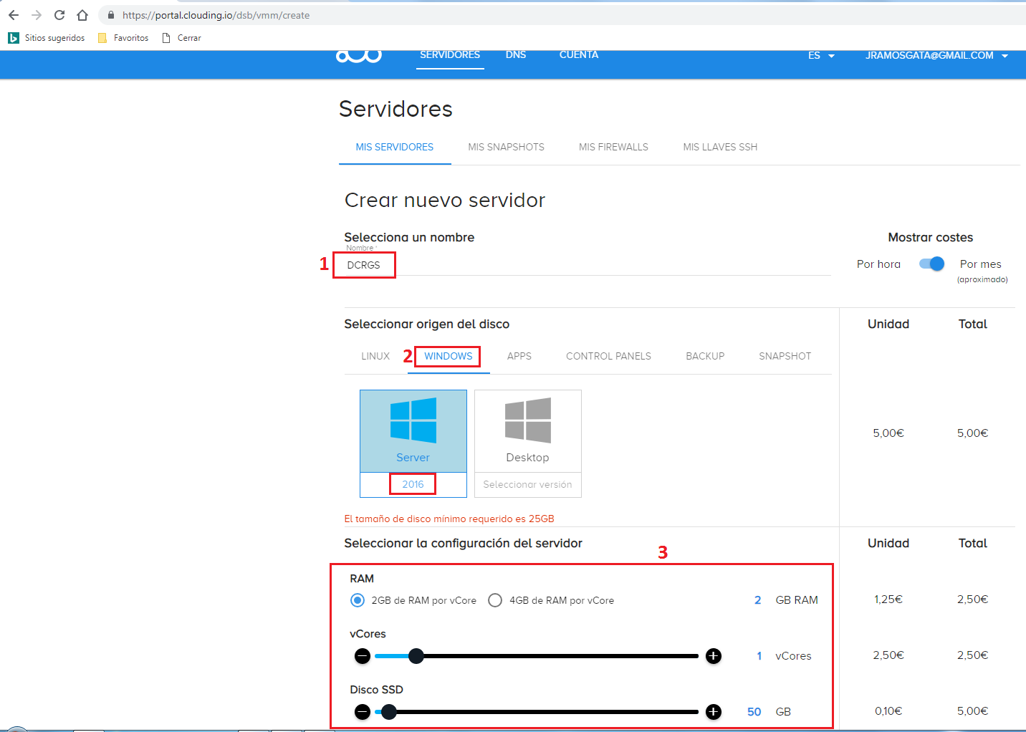Click the vCores slider handle
1026x732 pixels.
[x=416, y=655]
